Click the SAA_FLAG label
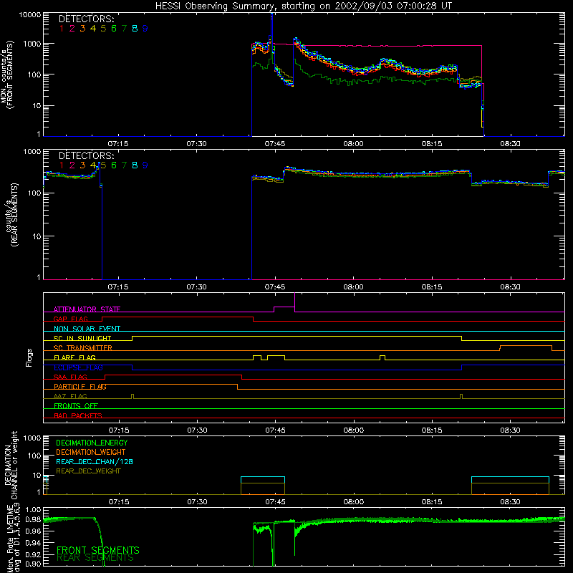The width and height of the screenshot is (573, 573). point(70,377)
